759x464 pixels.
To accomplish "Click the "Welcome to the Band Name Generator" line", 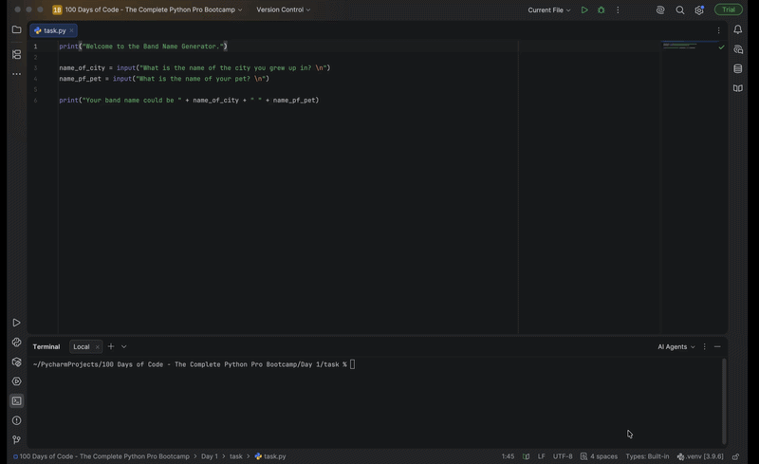I will (143, 46).
